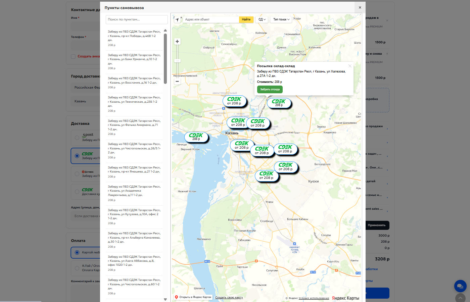This screenshot has height=302, width=470.
Task: Select the red-logo Доставка pickup radio option
Action: 77,174
